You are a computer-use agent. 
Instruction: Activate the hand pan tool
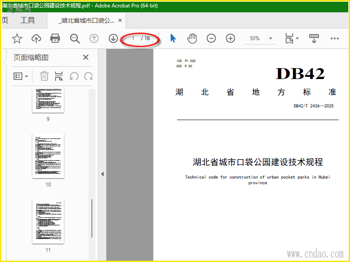(192, 38)
